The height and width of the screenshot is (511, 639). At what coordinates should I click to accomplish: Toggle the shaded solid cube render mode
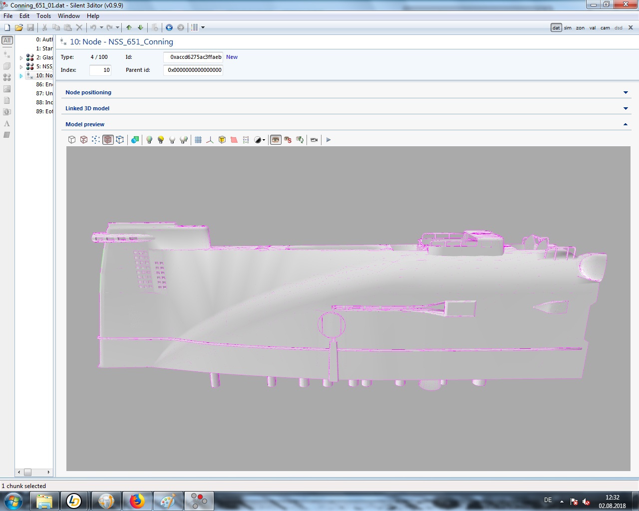108,140
